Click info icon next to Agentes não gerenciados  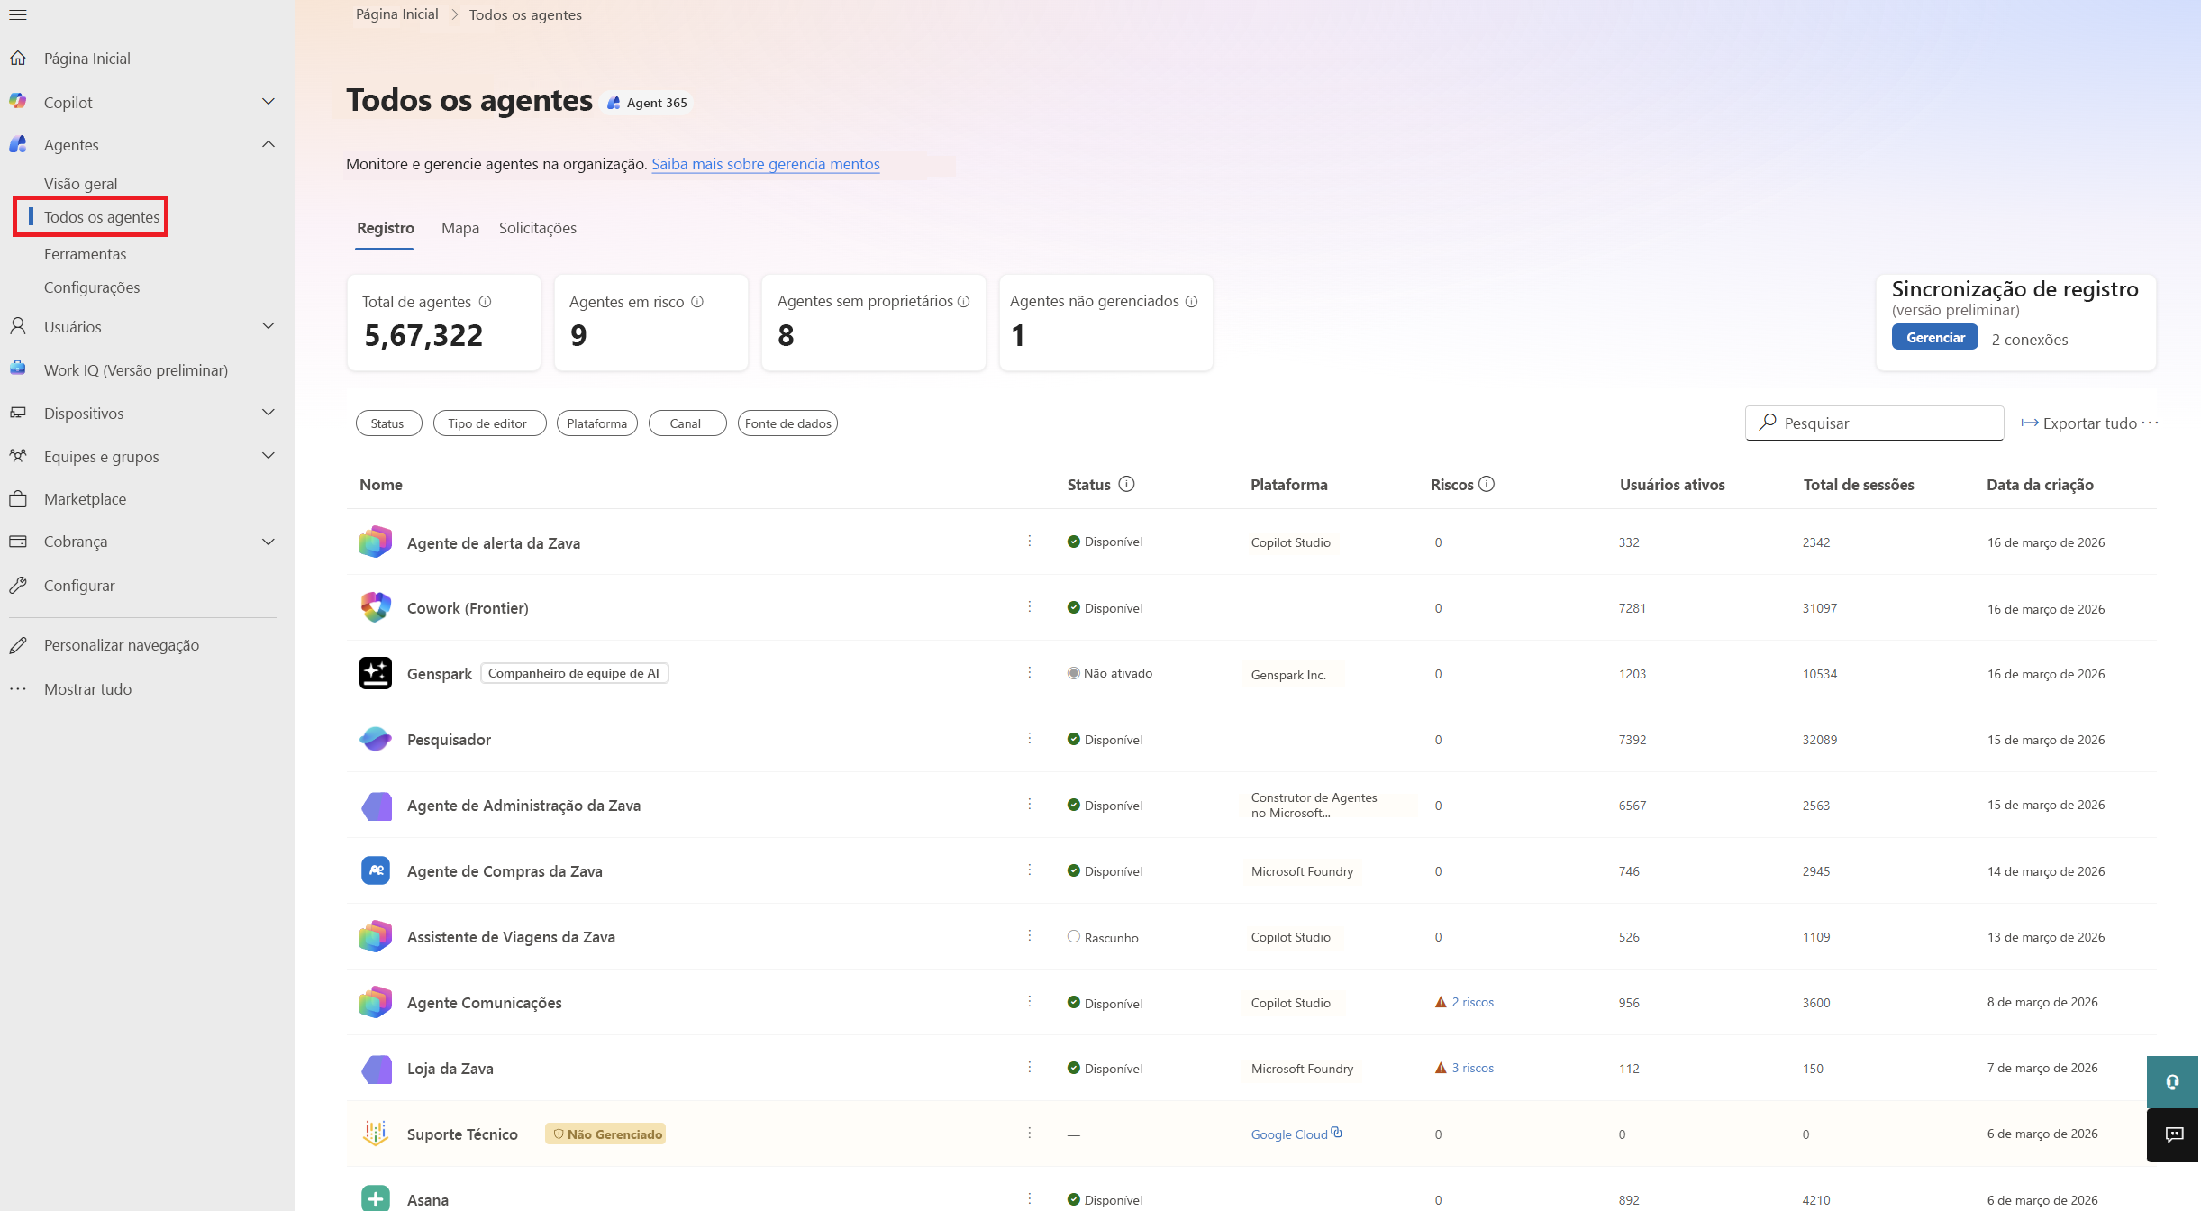click(1191, 302)
